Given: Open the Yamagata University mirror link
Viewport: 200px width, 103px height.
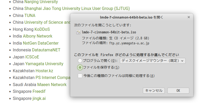Looking at the screenshot, I should point(44,64).
